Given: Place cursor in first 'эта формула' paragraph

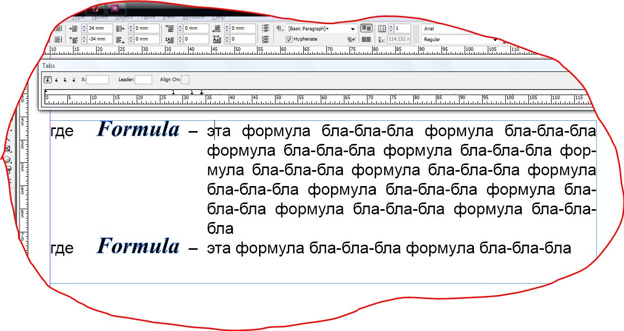Looking at the screenshot, I should click(401, 179).
